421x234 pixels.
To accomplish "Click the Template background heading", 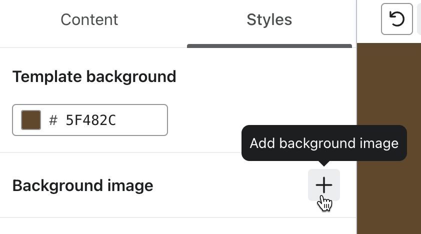I will pos(94,76).
